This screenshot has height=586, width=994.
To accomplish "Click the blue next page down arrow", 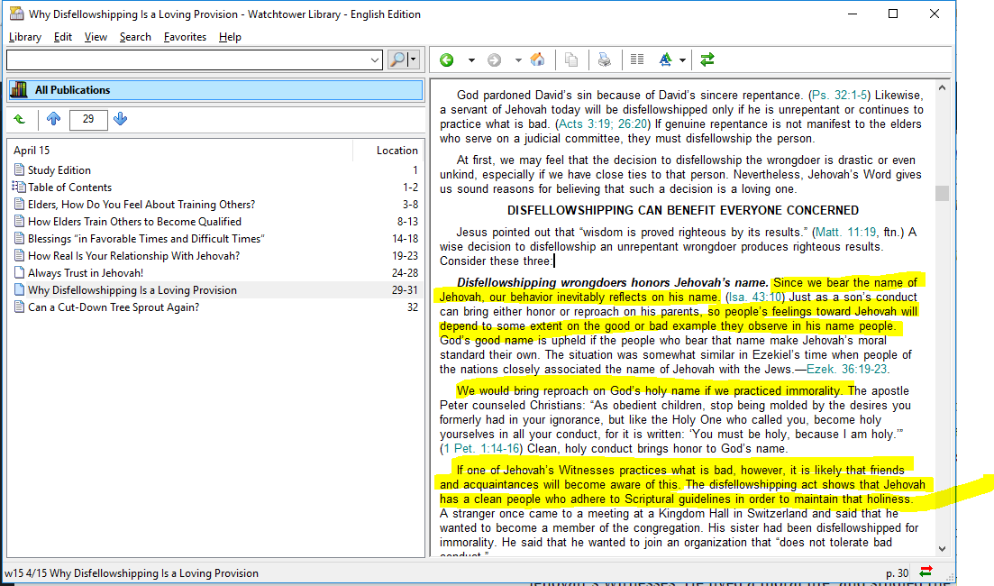I will 121,119.
